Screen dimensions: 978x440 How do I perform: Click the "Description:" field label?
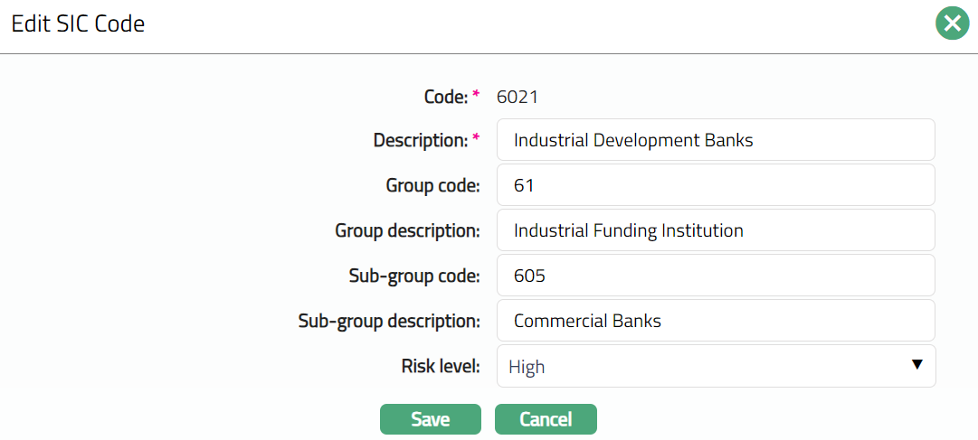(x=420, y=141)
